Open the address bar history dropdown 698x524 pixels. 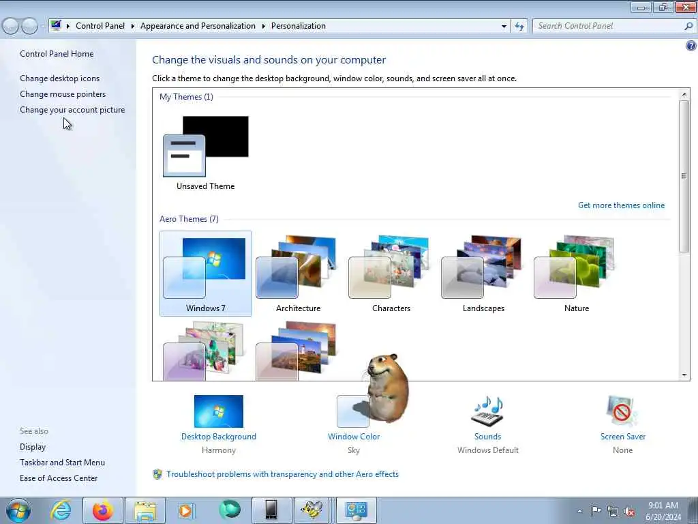(504, 27)
